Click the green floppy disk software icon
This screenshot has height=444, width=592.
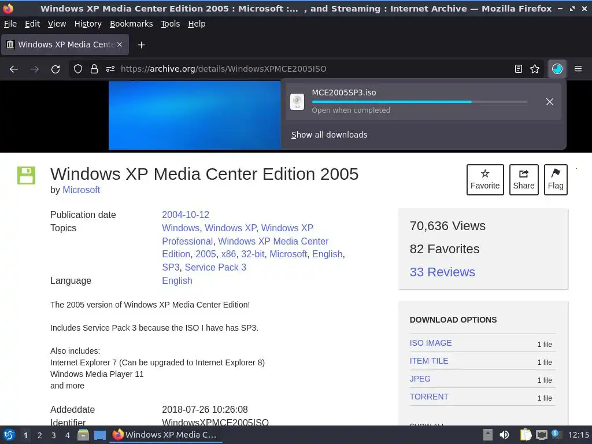tap(27, 176)
